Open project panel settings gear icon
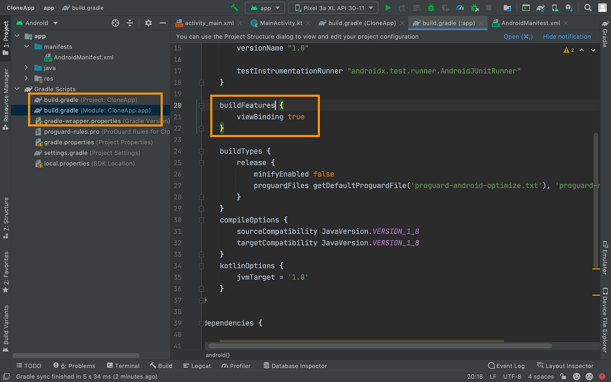This screenshot has height=382, width=611. tap(148, 23)
